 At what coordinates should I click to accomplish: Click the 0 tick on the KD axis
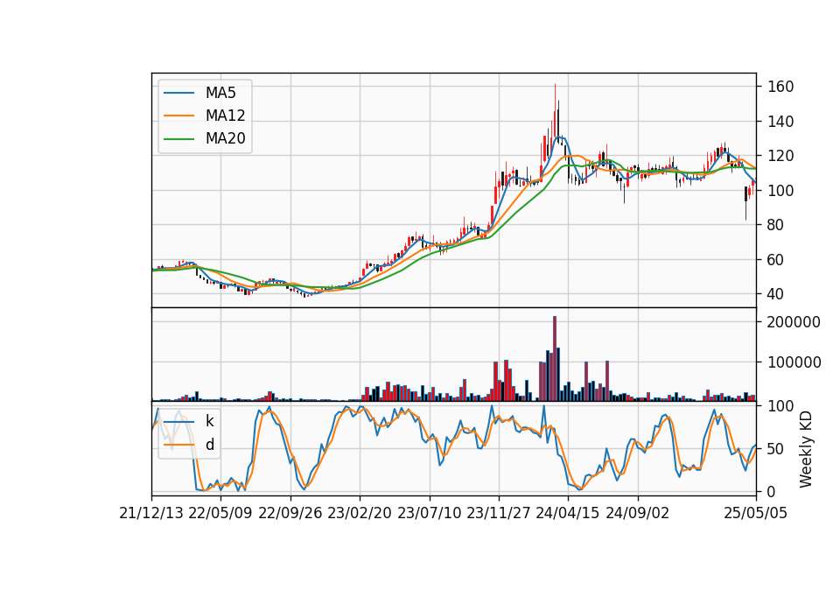click(772, 491)
